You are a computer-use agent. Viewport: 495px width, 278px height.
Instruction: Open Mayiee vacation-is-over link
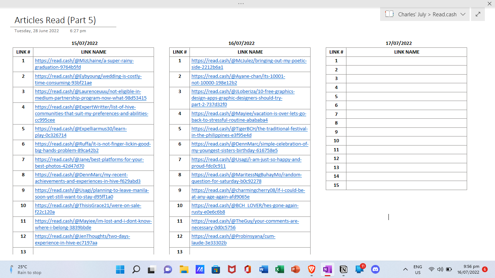[249, 117]
